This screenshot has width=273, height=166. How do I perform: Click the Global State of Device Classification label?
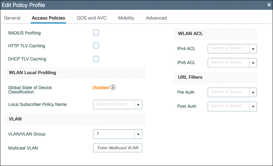pos(30,90)
